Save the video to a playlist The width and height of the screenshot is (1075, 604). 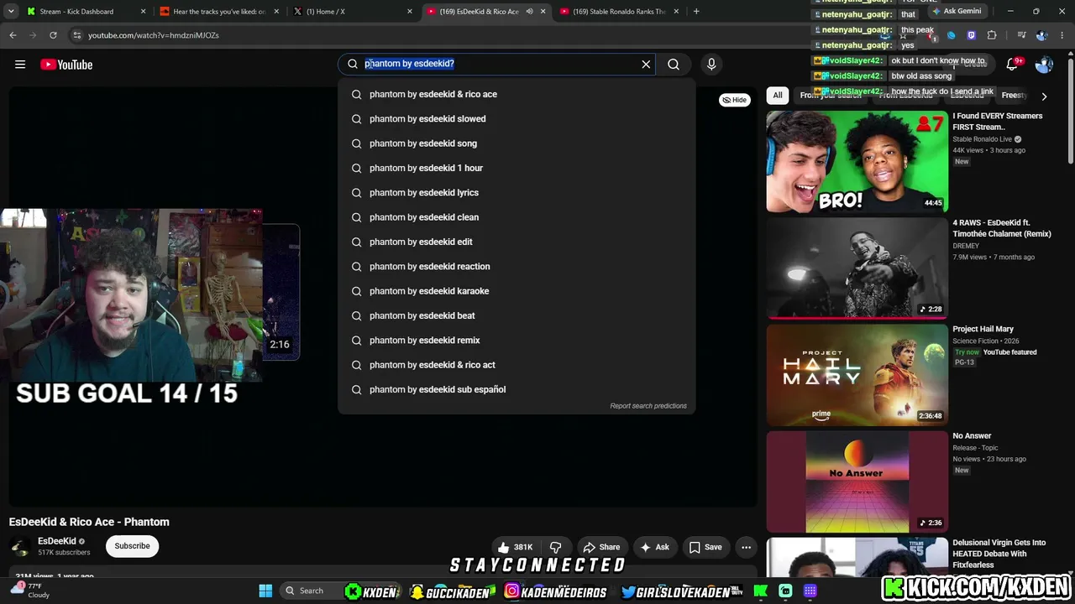pos(705,548)
